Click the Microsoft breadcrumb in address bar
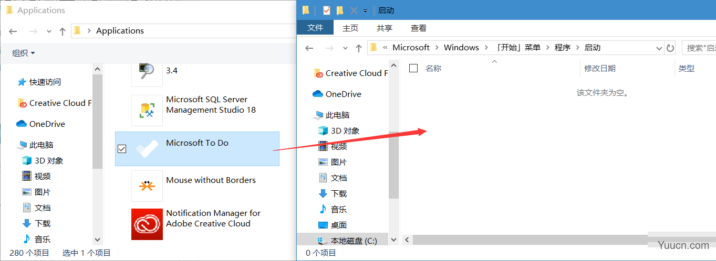 [411, 48]
